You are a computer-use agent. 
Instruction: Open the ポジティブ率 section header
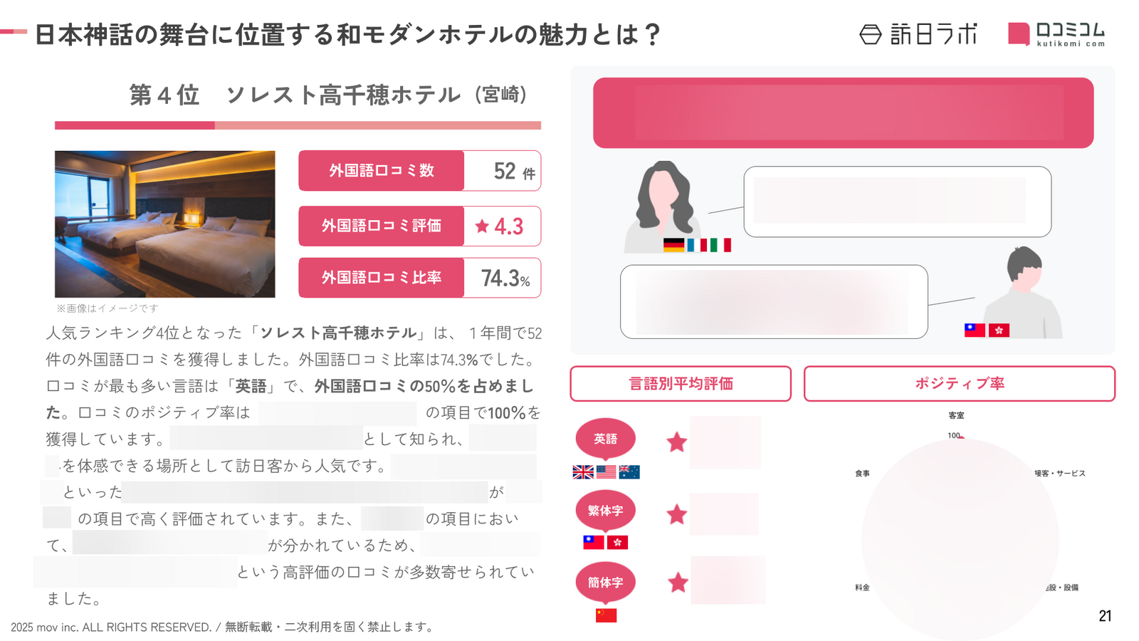click(x=959, y=384)
